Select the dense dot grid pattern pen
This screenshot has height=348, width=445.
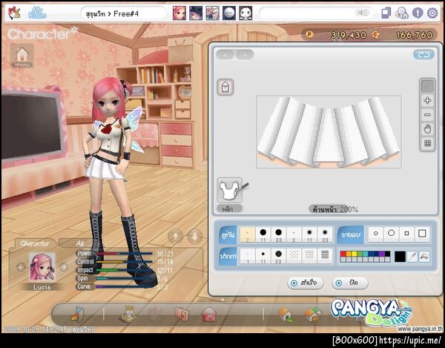point(309,256)
